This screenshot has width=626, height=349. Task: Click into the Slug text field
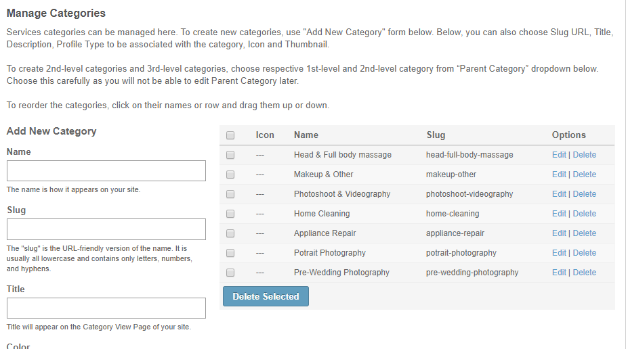tap(106, 229)
